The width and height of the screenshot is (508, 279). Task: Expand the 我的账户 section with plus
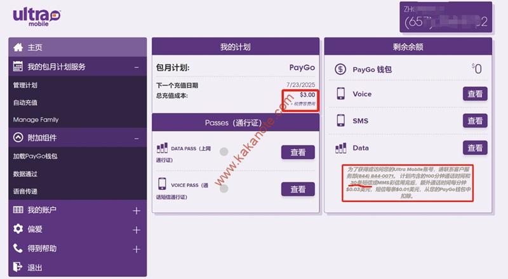pyautogui.click(x=137, y=211)
